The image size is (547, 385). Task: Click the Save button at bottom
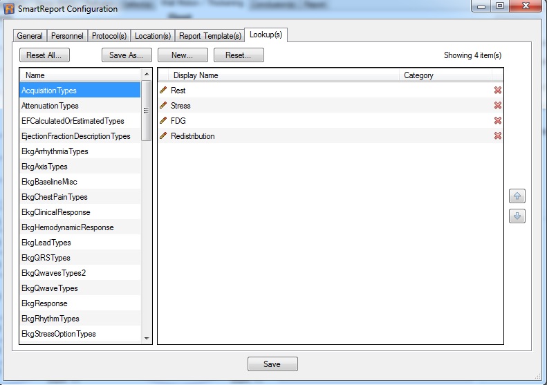coord(272,364)
